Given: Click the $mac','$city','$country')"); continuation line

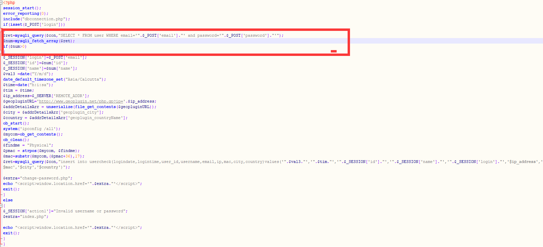Looking at the screenshot, I should [37, 167].
